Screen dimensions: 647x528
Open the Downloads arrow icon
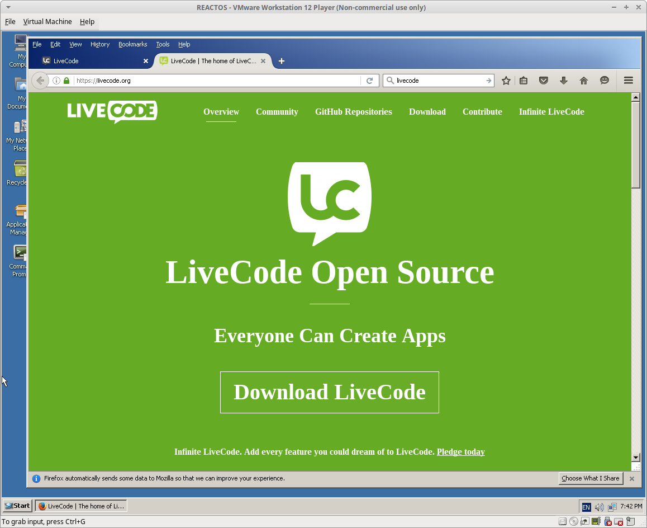coord(563,81)
